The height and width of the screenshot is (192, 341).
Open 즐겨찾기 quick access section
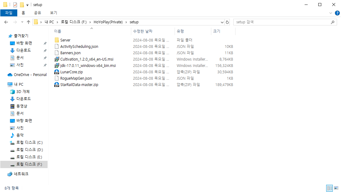[x=18, y=36]
